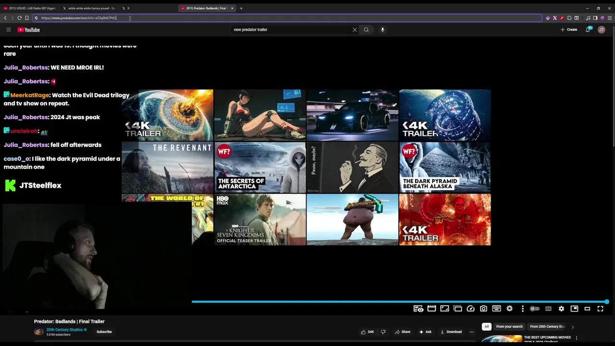Open The Revenant suggested video

tap(167, 167)
